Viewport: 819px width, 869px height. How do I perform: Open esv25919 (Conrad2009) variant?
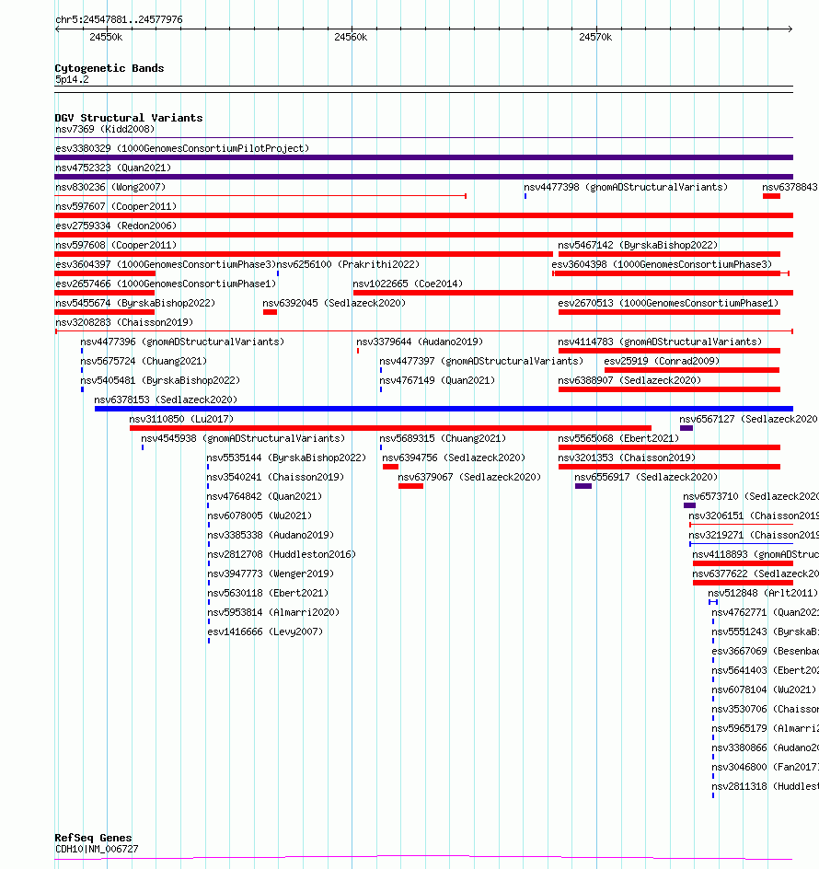pyautogui.click(x=662, y=362)
